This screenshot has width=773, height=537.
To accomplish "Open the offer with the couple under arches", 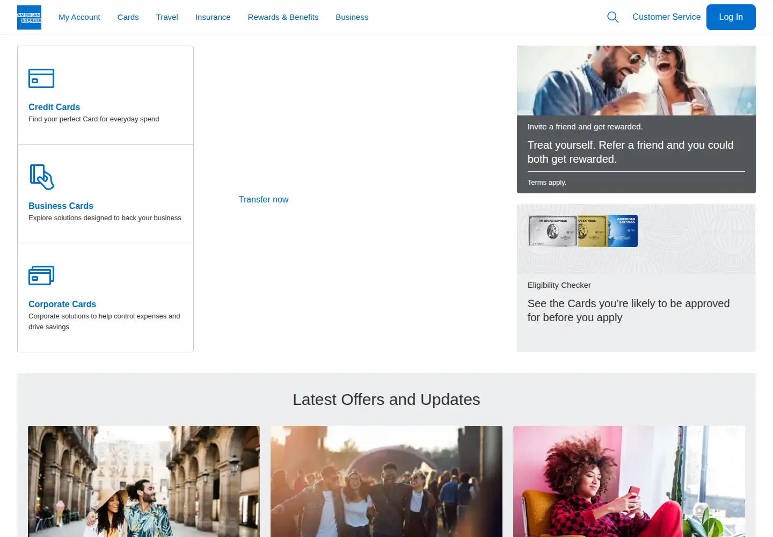I will point(144,481).
